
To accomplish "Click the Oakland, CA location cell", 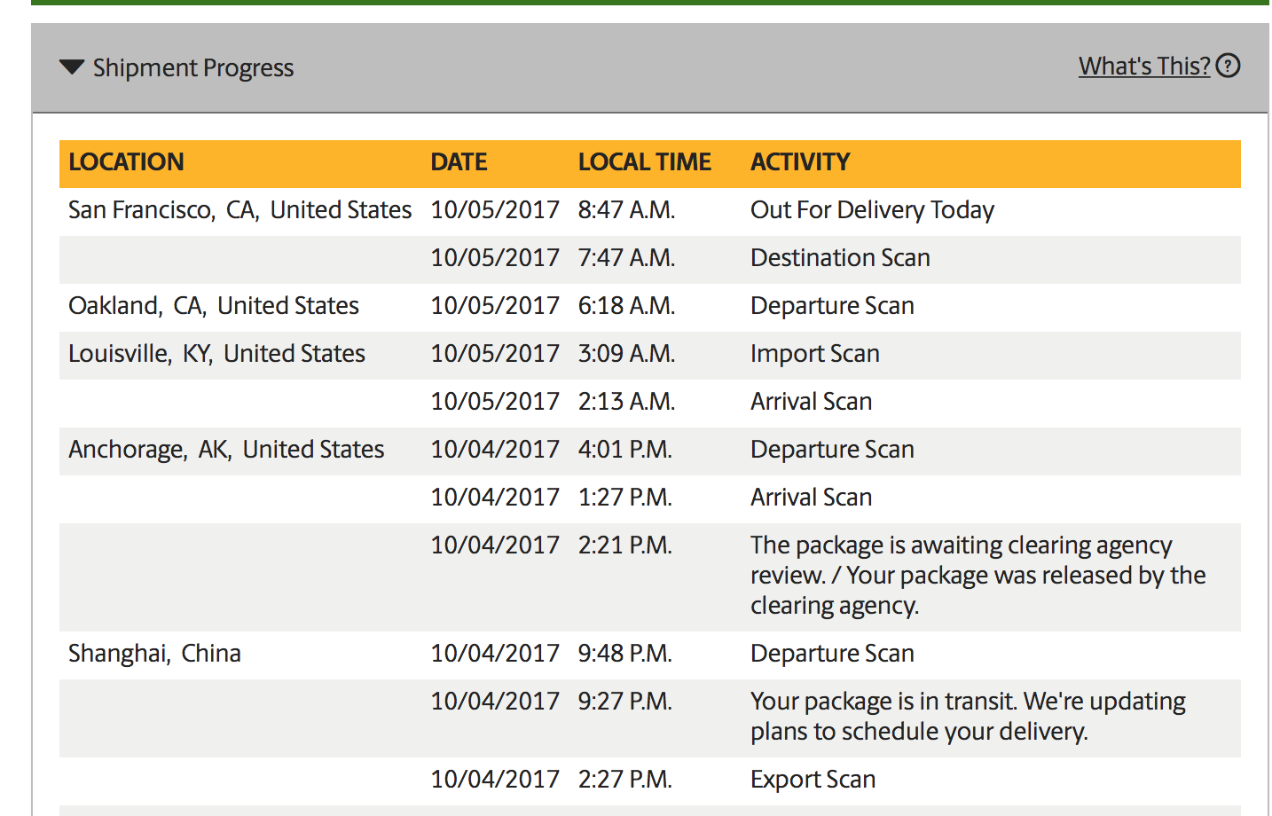I will [213, 306].
